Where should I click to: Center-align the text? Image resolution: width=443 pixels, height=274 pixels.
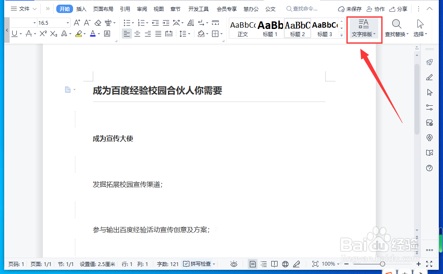(137, 34)
